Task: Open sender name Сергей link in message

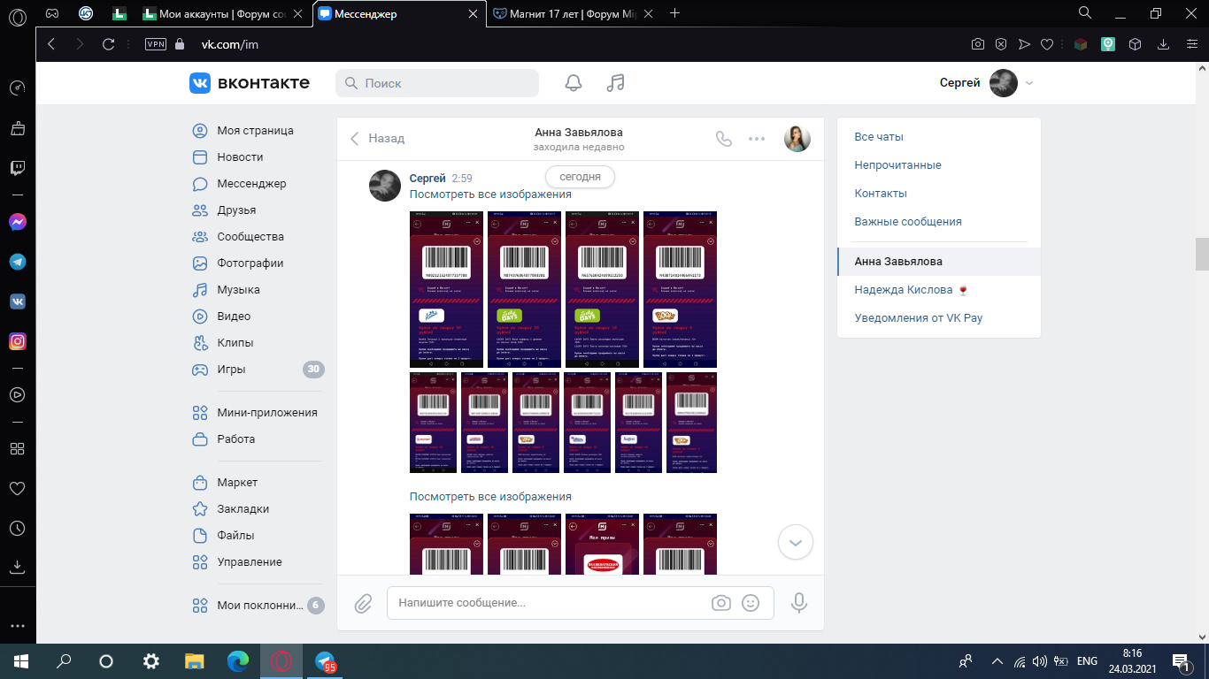Action: 427,179
